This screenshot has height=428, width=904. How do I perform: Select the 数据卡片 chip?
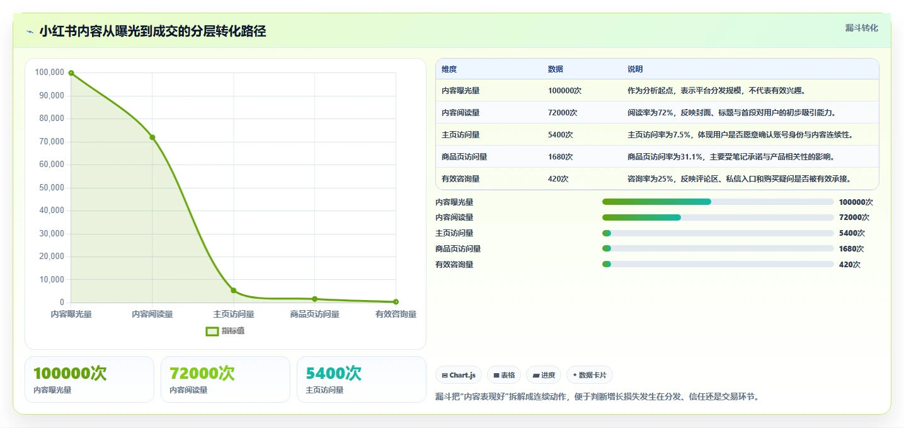point(590,375)
